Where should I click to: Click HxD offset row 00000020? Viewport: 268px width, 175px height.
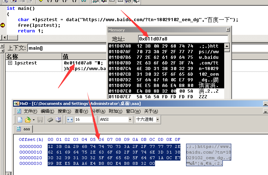(x=31, y=158)
